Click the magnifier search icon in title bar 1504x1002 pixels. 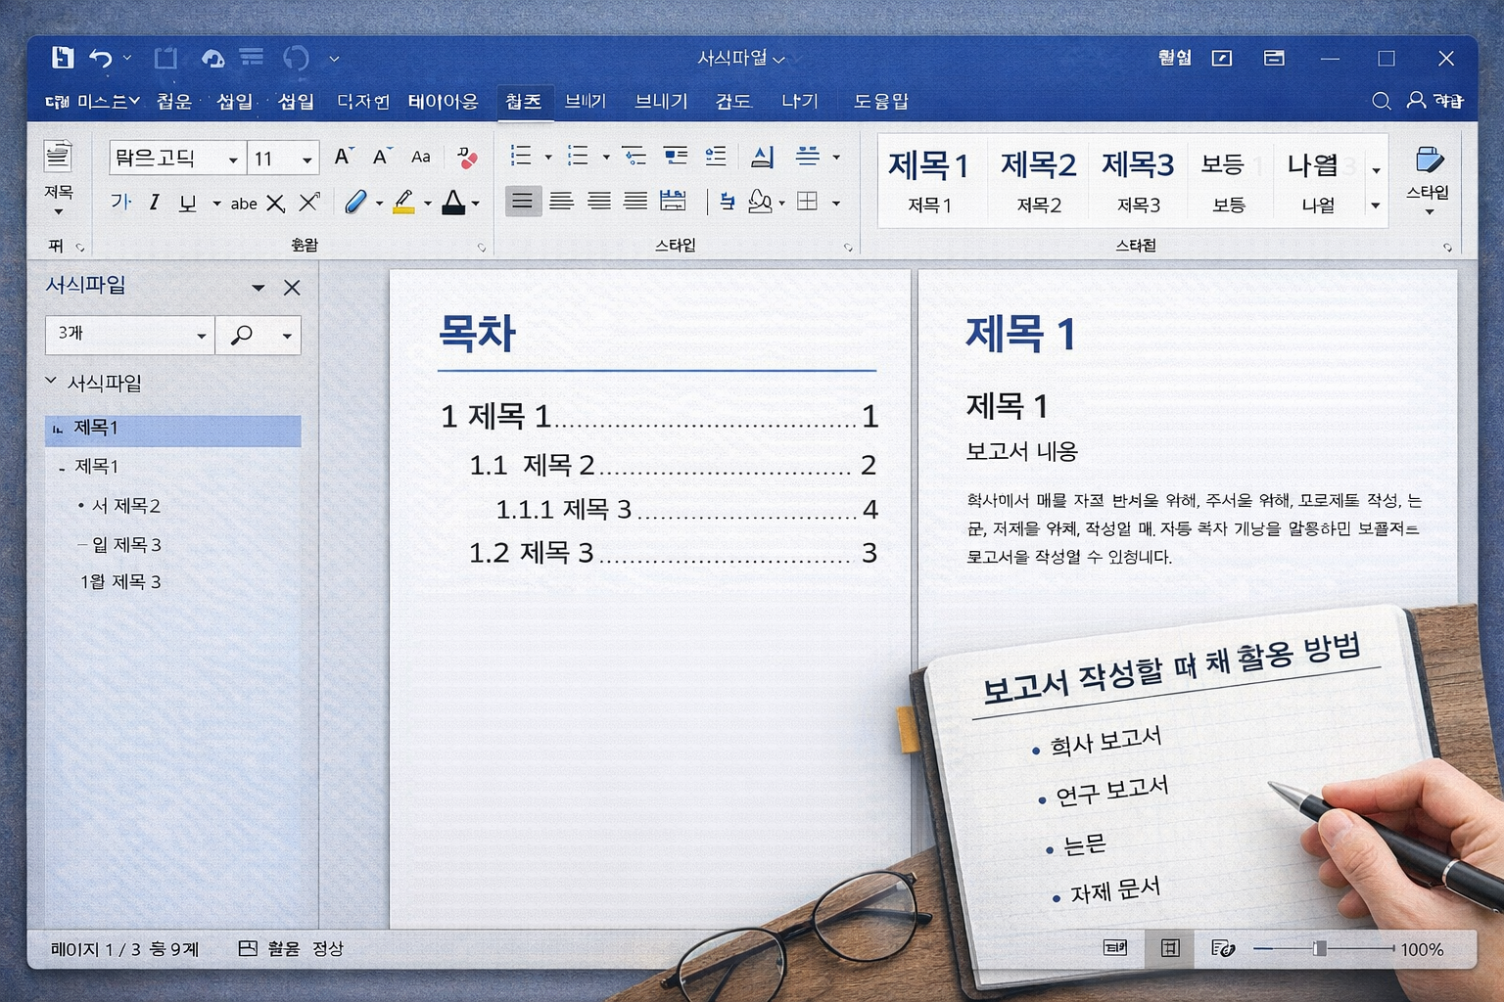[1382, 101]
